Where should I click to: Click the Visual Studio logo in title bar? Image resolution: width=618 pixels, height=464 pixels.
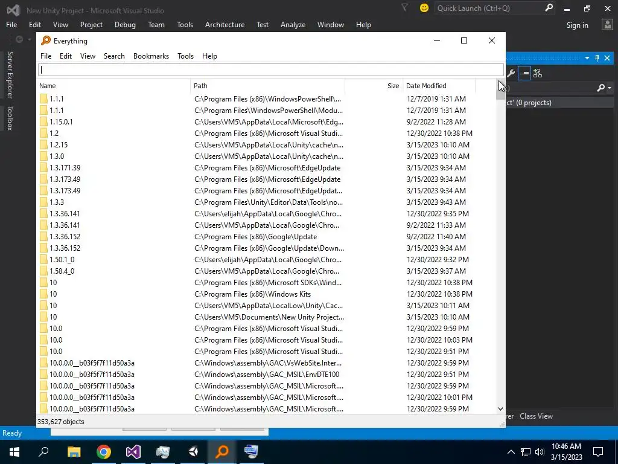[13, 10]
